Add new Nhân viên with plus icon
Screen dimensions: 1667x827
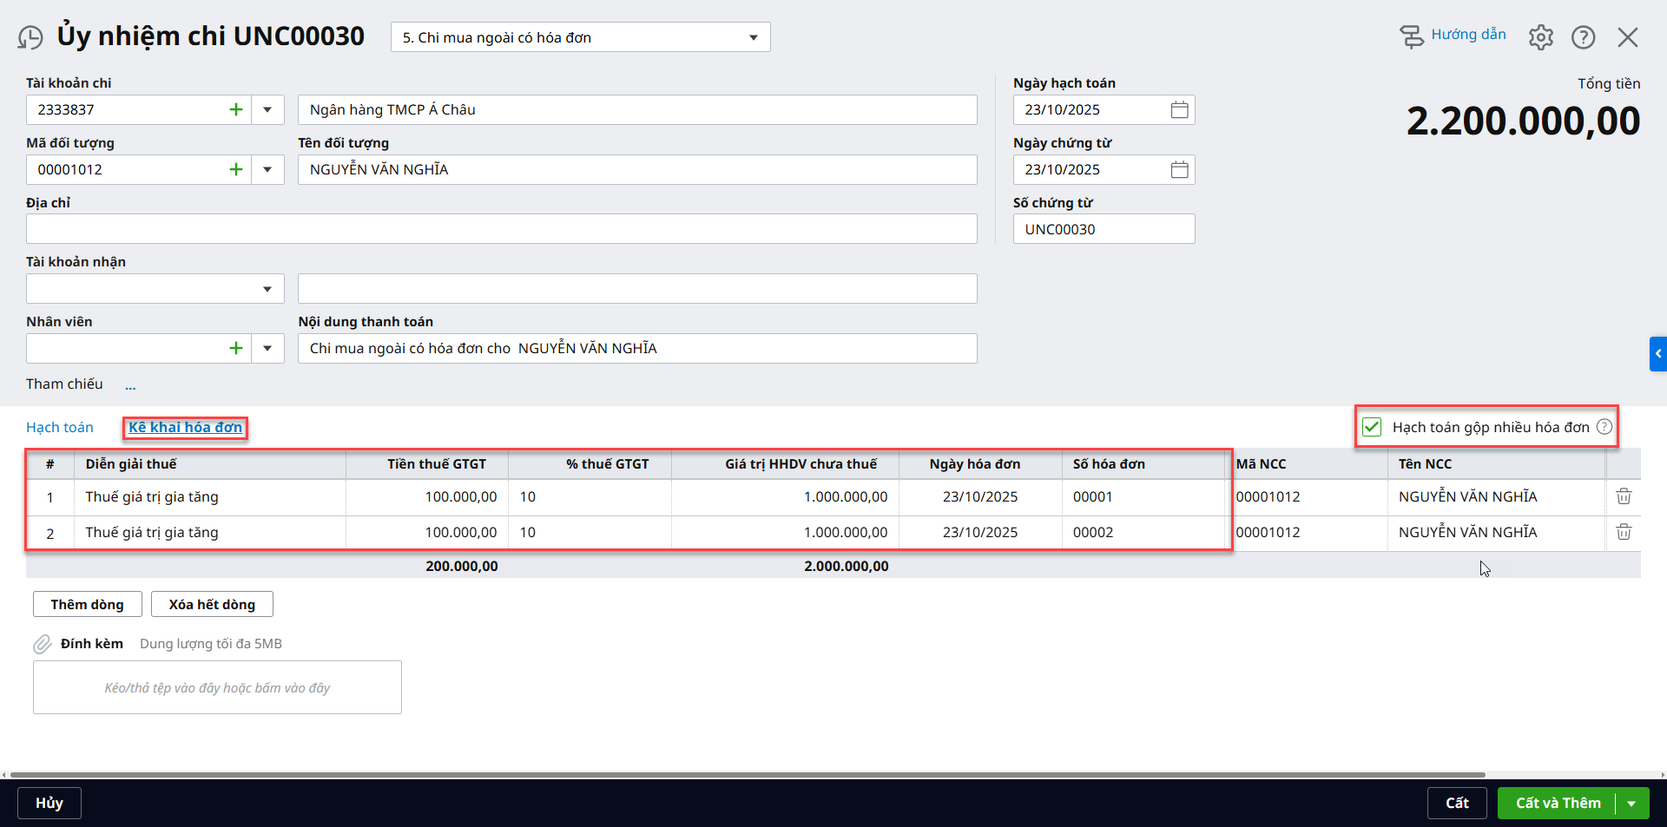(x=235, y=348)
